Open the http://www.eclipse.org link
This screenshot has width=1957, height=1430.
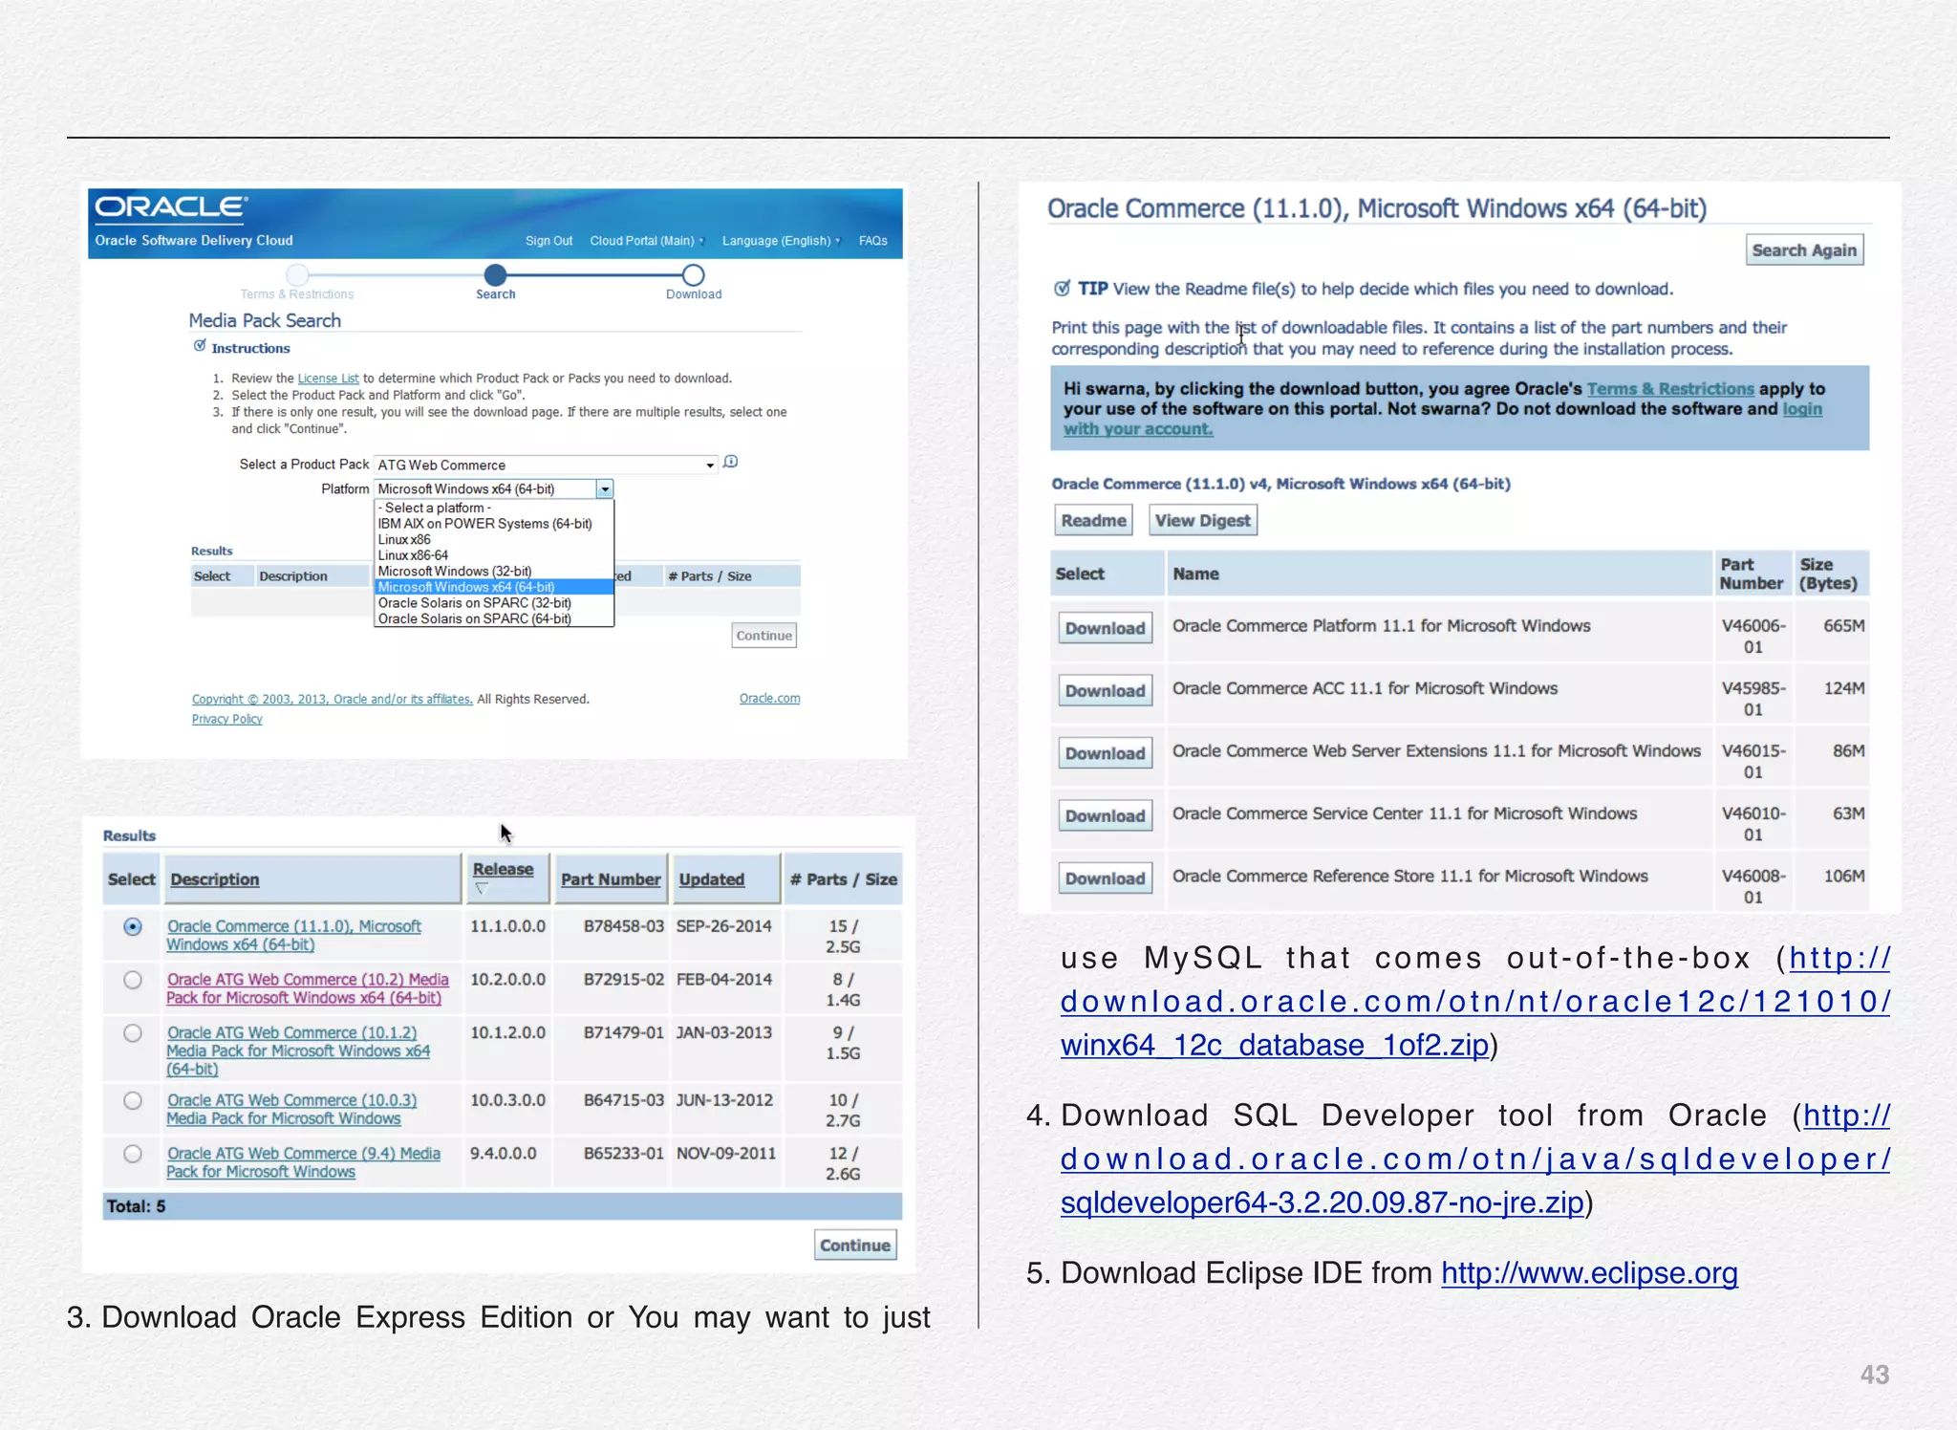(x=1589, y=1273)
